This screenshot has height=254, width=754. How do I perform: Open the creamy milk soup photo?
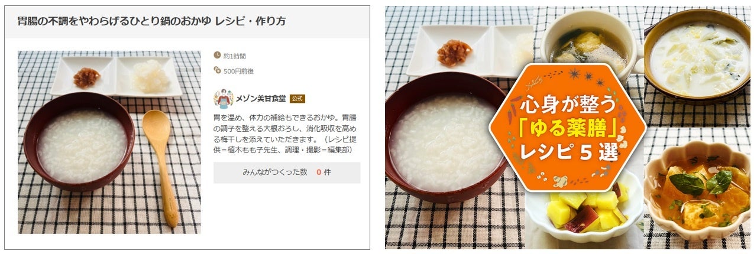(698, 56)
